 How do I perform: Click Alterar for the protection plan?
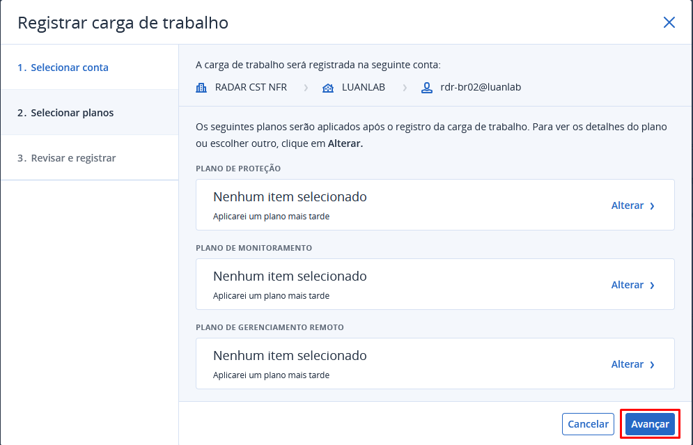pyautogui.click(x=627, y=205)
